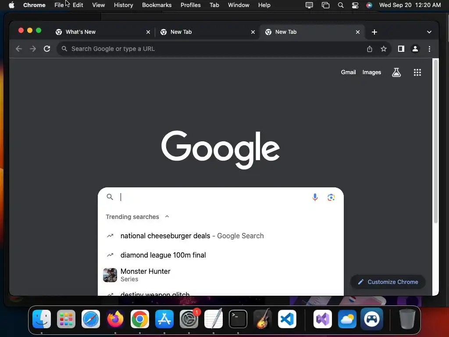
Task: Open the Window menu
Action: pyautogui.click(x=239, y=5)
